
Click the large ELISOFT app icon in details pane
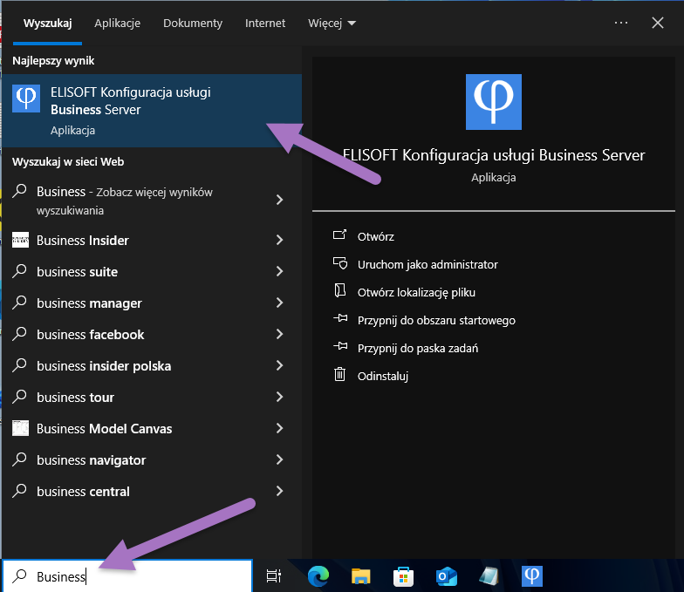tap(493, 102)
